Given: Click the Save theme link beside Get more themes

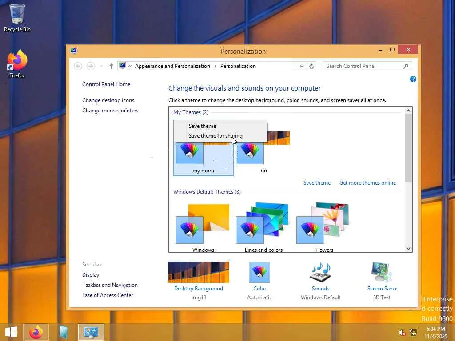Looking at the screenshot, I should 317,183.
